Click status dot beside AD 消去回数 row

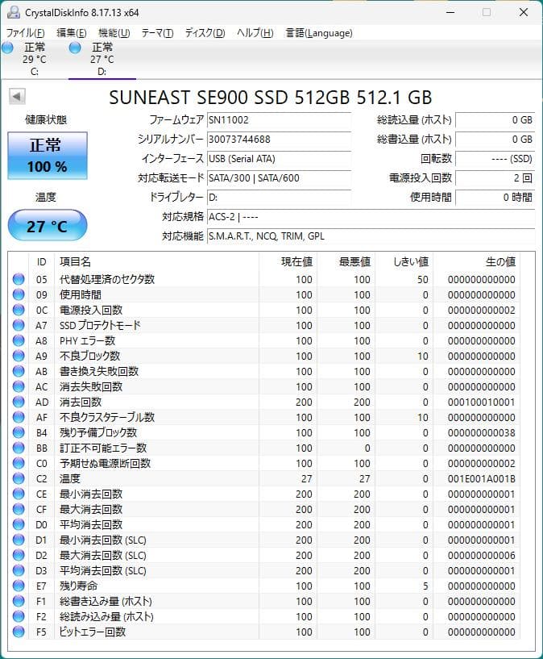[x=20, y=402]
